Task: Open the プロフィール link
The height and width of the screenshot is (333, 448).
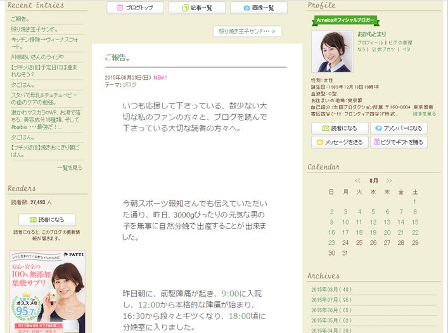Action: 370,42
